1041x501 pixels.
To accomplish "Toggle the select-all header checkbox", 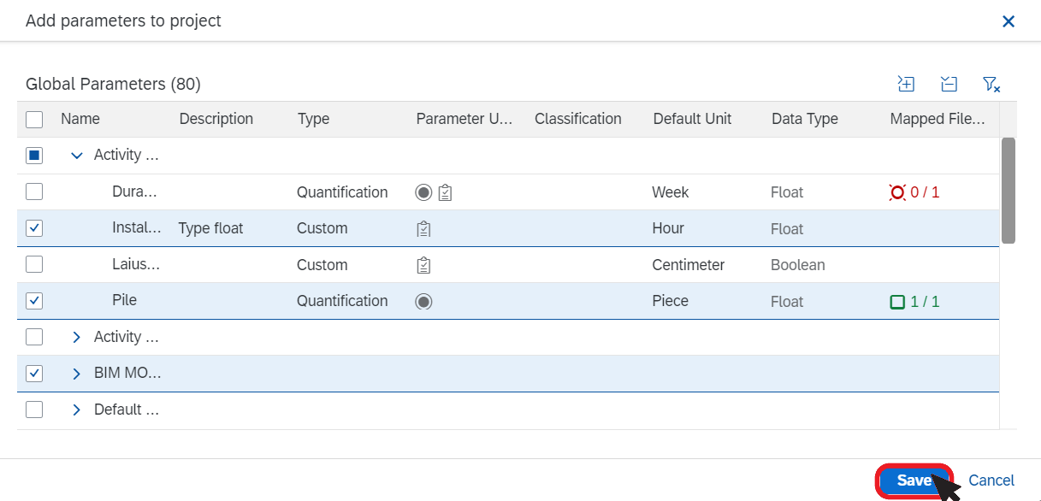I will 34,119.
